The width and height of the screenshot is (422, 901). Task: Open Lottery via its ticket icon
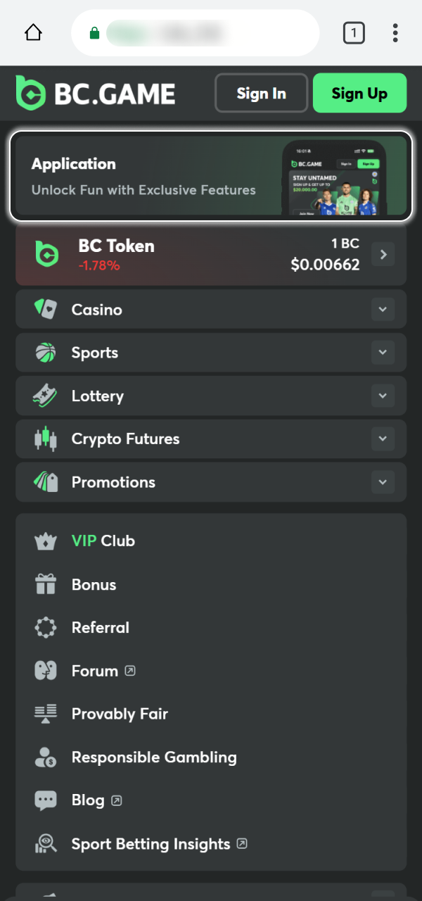45,396
